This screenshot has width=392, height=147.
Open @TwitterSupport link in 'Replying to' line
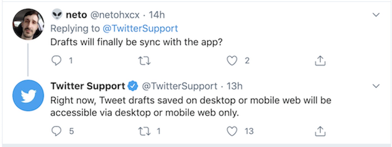[x=140, y=28]
